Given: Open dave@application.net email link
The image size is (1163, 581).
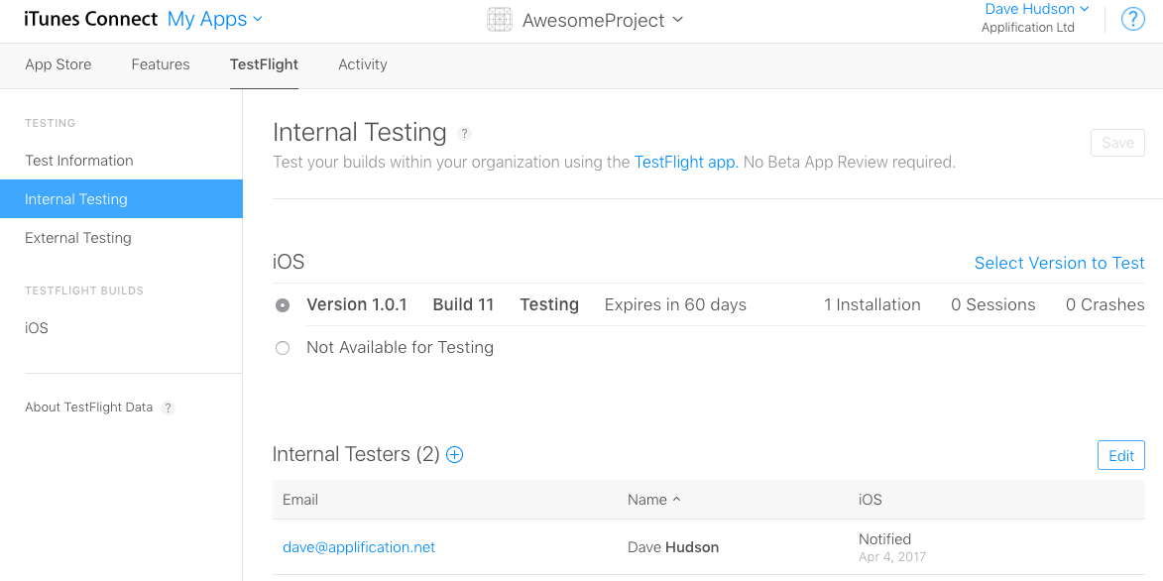Looking at the screenshot, I should click(359, 547).
